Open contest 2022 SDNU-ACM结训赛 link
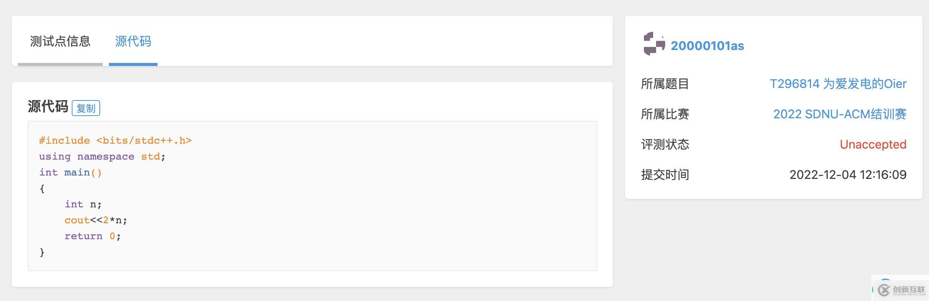This screenshot has height=301, width=929. point(840,114)
